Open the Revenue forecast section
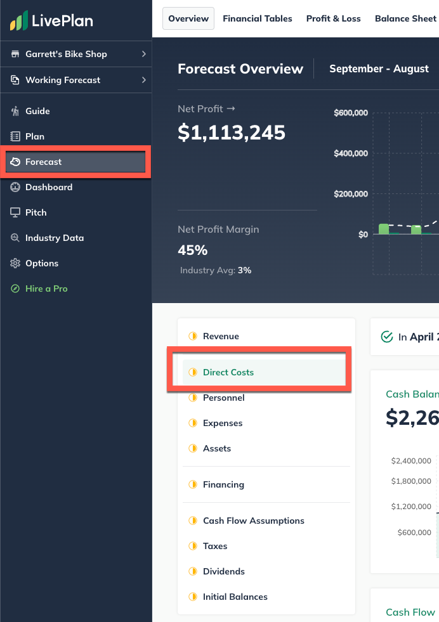Screen dimensions: 439x622 pos(266,336)
